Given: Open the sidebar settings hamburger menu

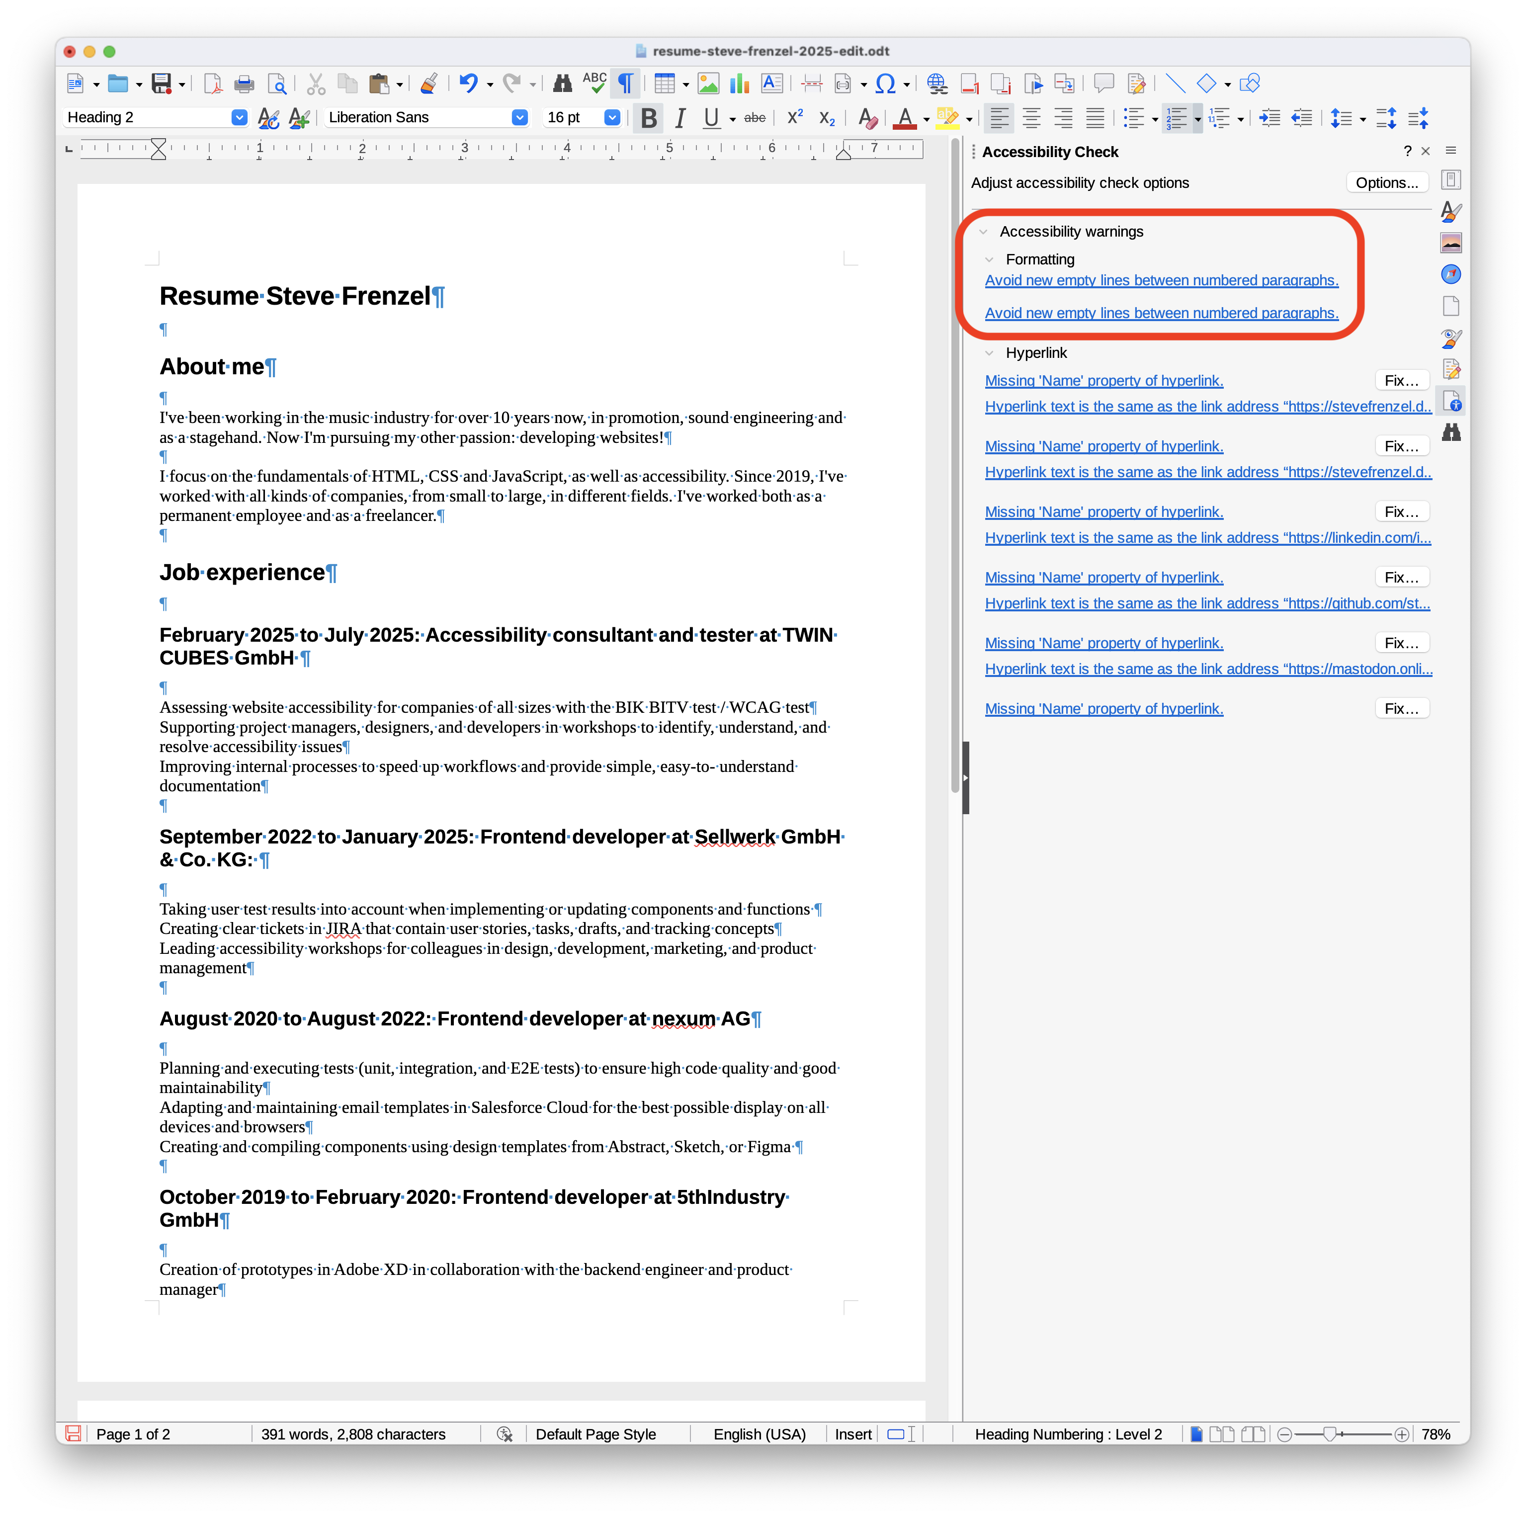Looking at the screenshot, I should click(x=1450, y=151).
